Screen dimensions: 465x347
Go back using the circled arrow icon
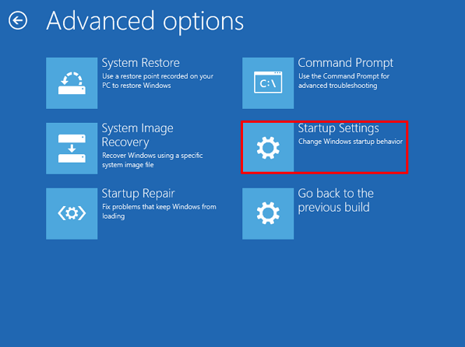[x=18, y=20]
